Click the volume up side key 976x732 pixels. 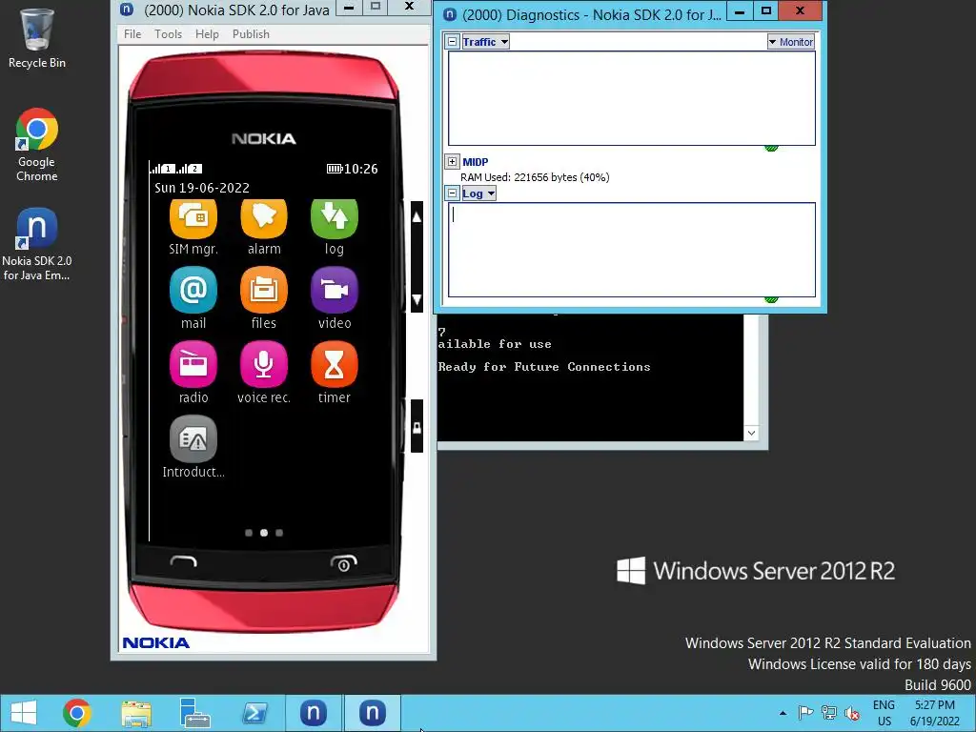pos(417,216)
